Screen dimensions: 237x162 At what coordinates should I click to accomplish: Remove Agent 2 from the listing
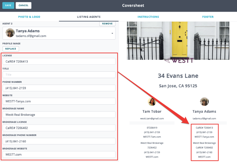[x=107, y=24]
